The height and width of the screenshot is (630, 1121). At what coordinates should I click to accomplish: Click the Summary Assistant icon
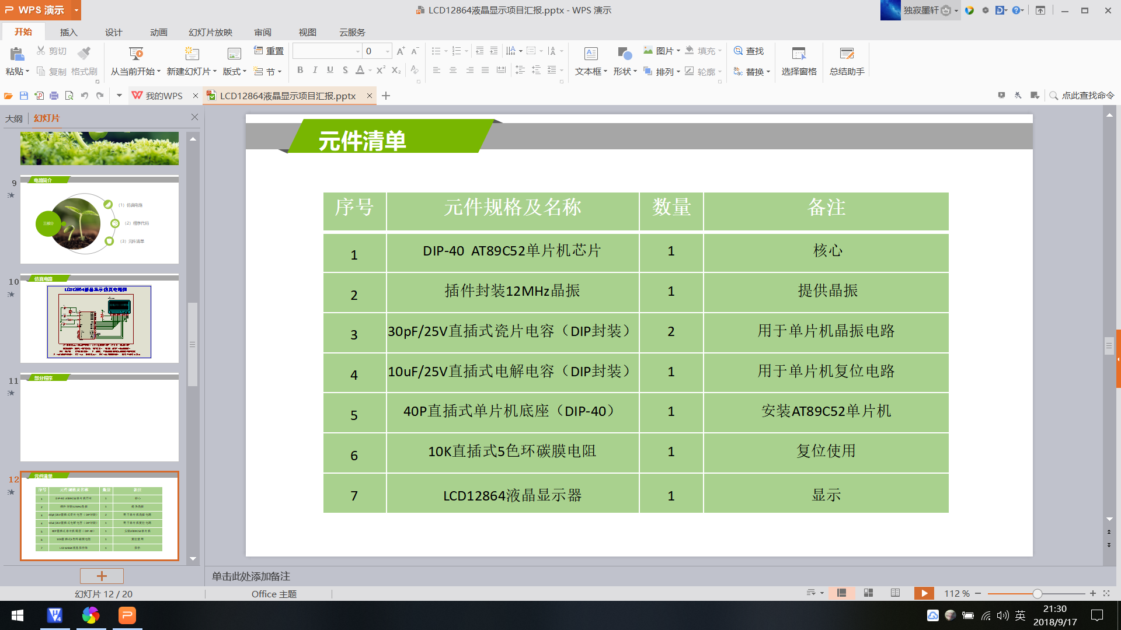tap(847, 54)
